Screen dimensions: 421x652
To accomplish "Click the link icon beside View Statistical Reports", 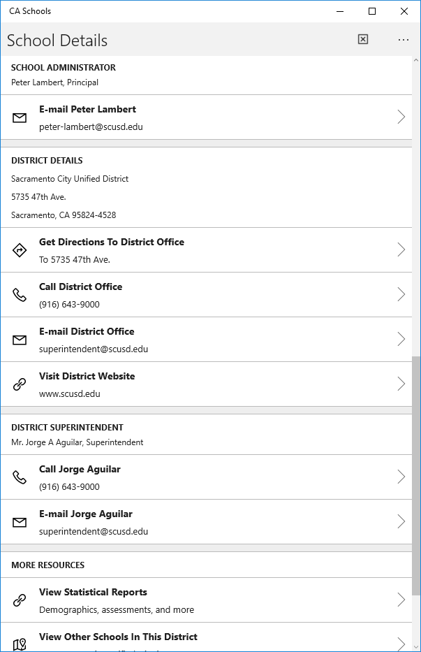I will (20, 600).
